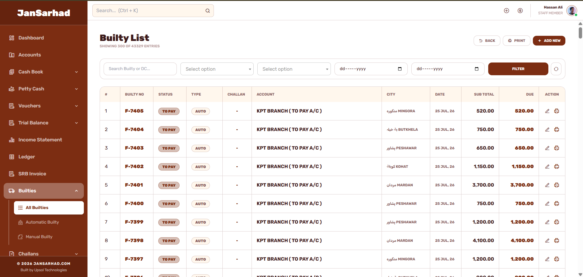Edit builty F-7398 with pencil icon

547,241
